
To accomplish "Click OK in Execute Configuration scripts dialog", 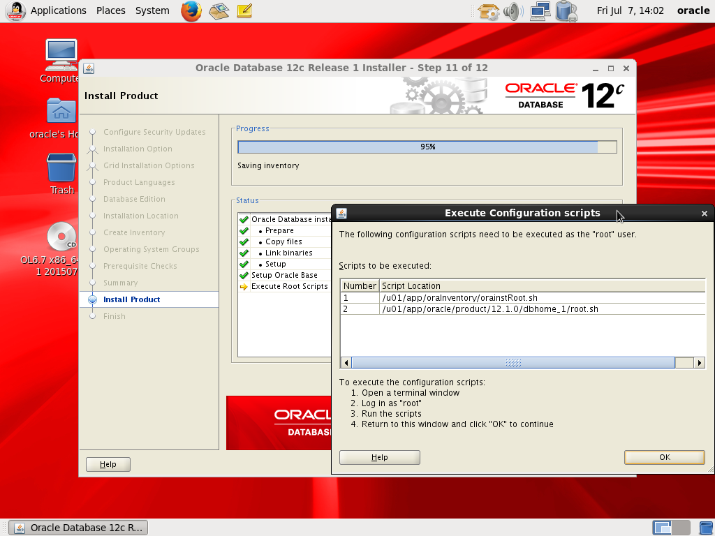I will pos(665,457).
